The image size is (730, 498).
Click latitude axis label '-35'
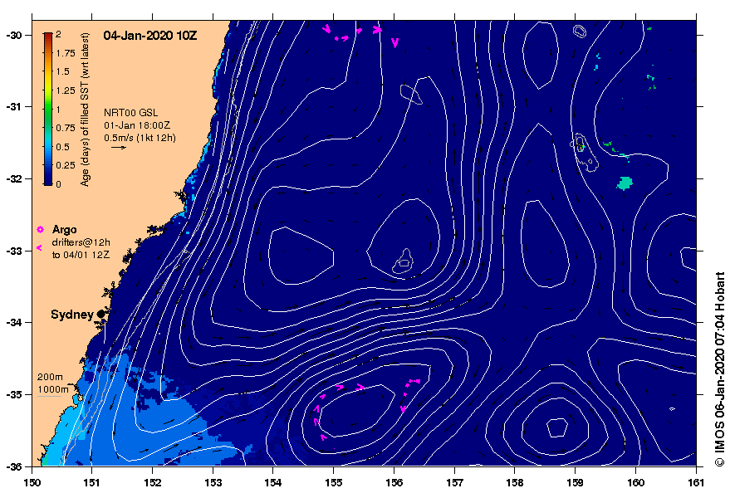click(13, 395)
